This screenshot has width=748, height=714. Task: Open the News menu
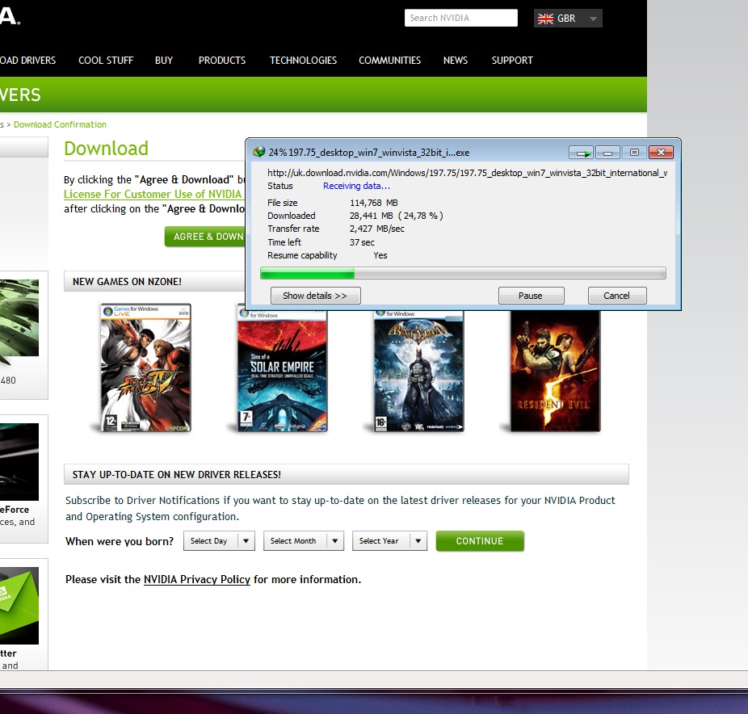[x=455, y=61]
